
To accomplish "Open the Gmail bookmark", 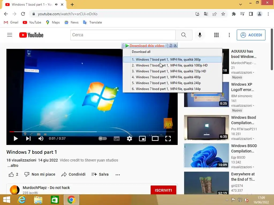I will 11,22.
